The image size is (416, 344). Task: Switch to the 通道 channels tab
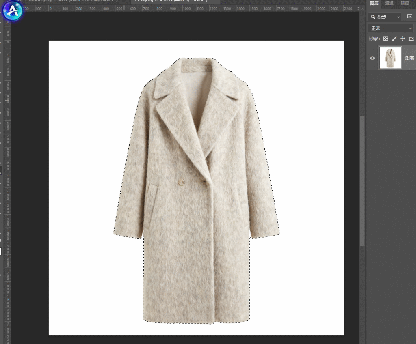tap(389, 3)
